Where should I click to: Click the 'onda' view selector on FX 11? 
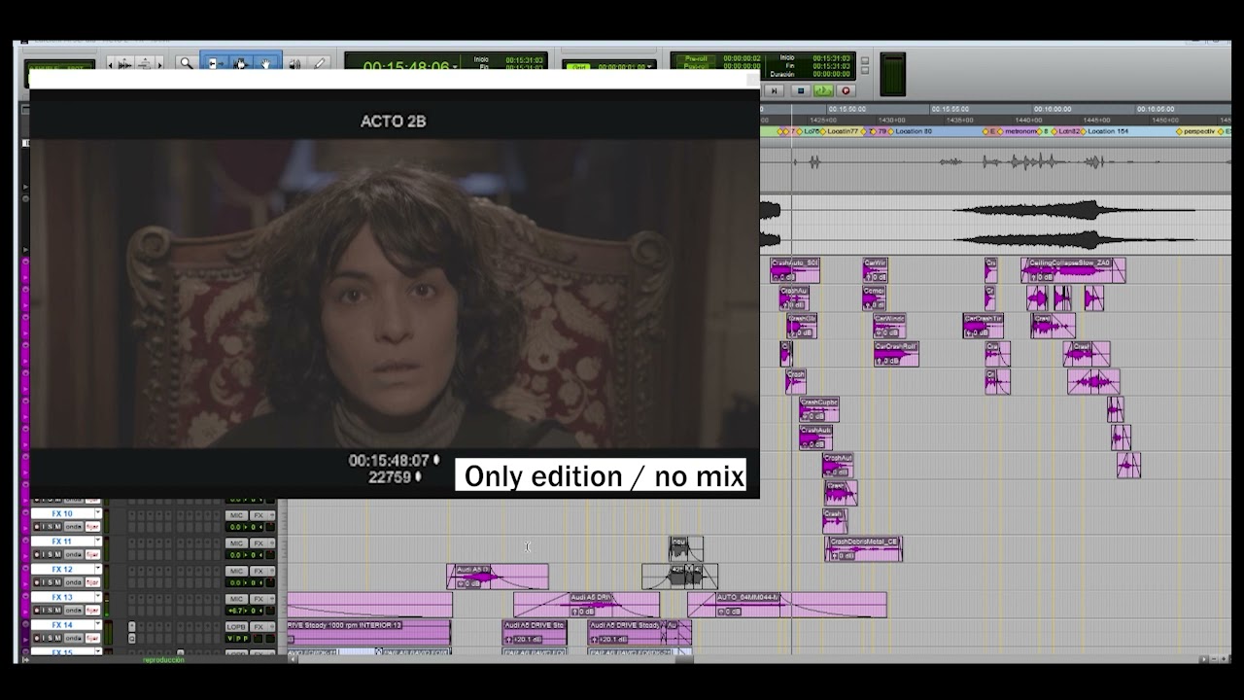coord(74,555)
